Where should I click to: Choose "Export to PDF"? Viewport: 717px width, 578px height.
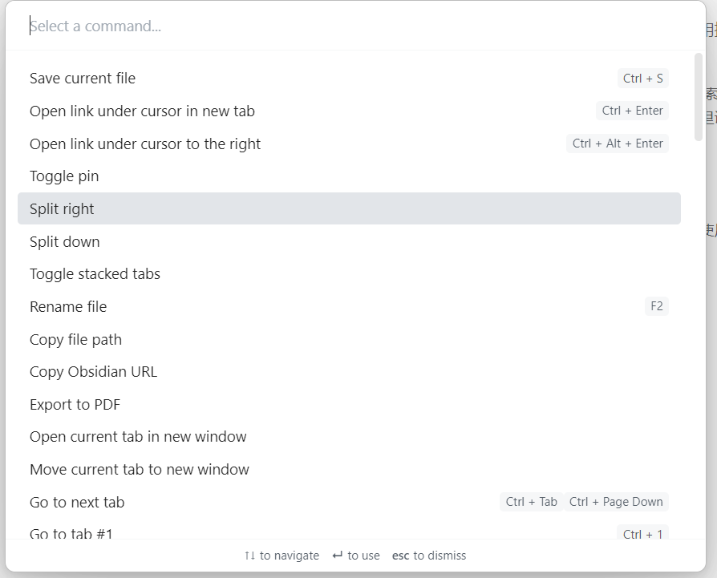(75, 405)
